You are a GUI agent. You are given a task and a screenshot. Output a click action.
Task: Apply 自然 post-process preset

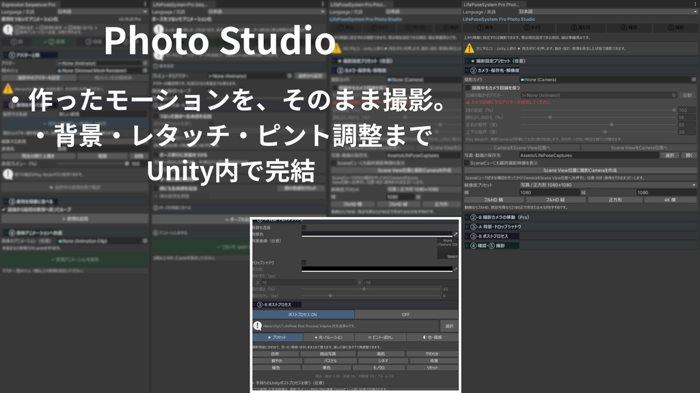[275, 354]
